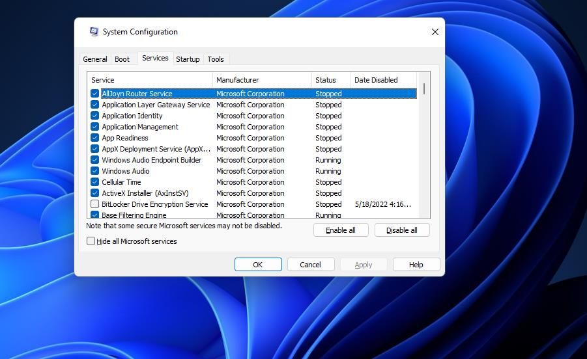Select the Application Identity row name
Viewport: 587px width, 359px height.
point(132,115)
